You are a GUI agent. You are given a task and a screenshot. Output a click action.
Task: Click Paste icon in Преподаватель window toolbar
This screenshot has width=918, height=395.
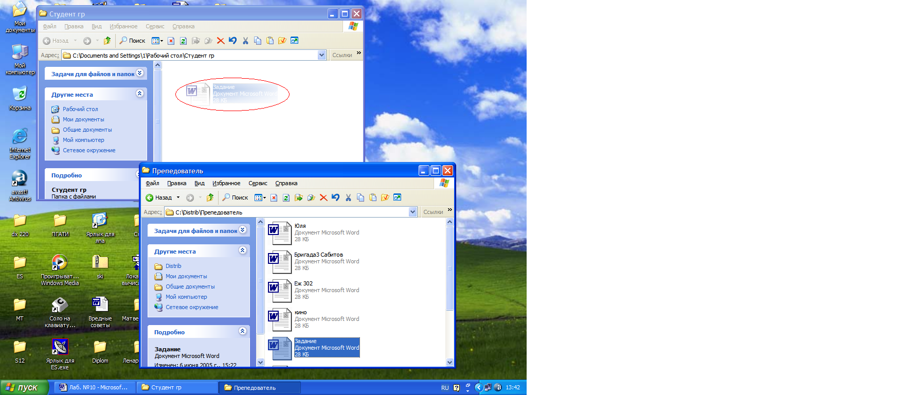[373, 197]
